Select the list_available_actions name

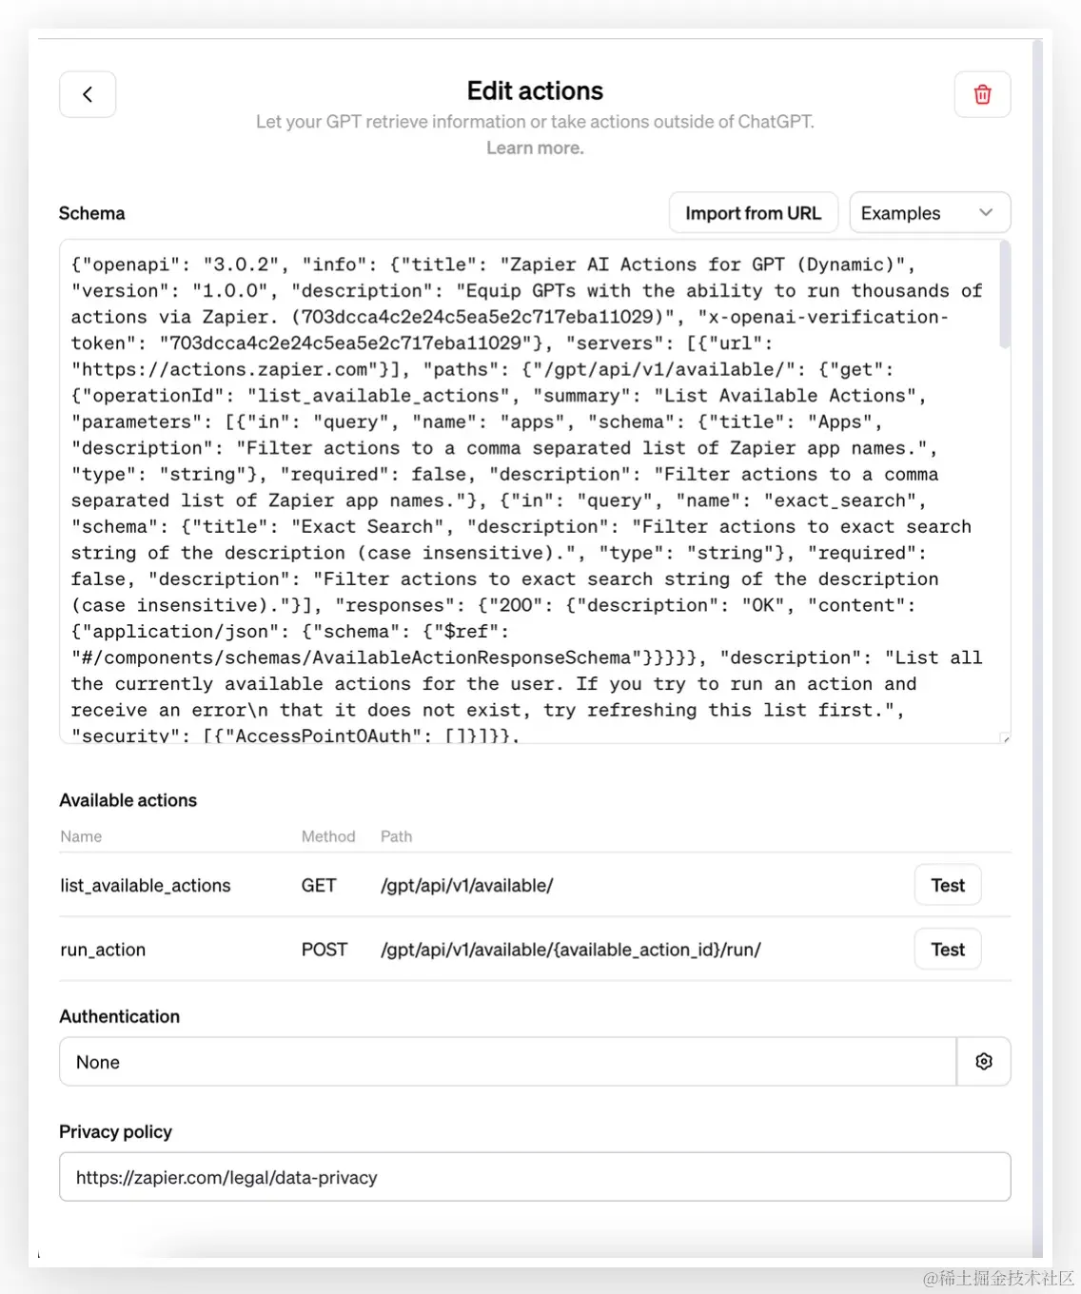pyautogui.click(x=146, y=886)
